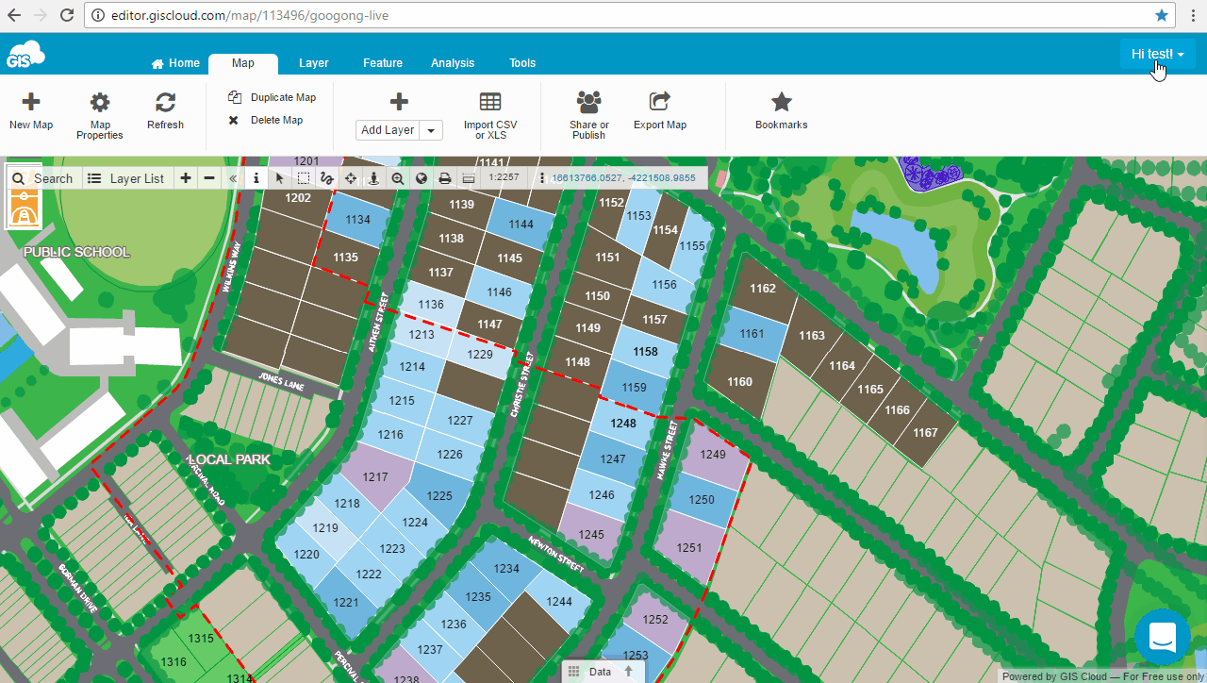Screen dimensions: 1207x683
Task: Click the map zoom-in plus button
Action: point(186,178)
